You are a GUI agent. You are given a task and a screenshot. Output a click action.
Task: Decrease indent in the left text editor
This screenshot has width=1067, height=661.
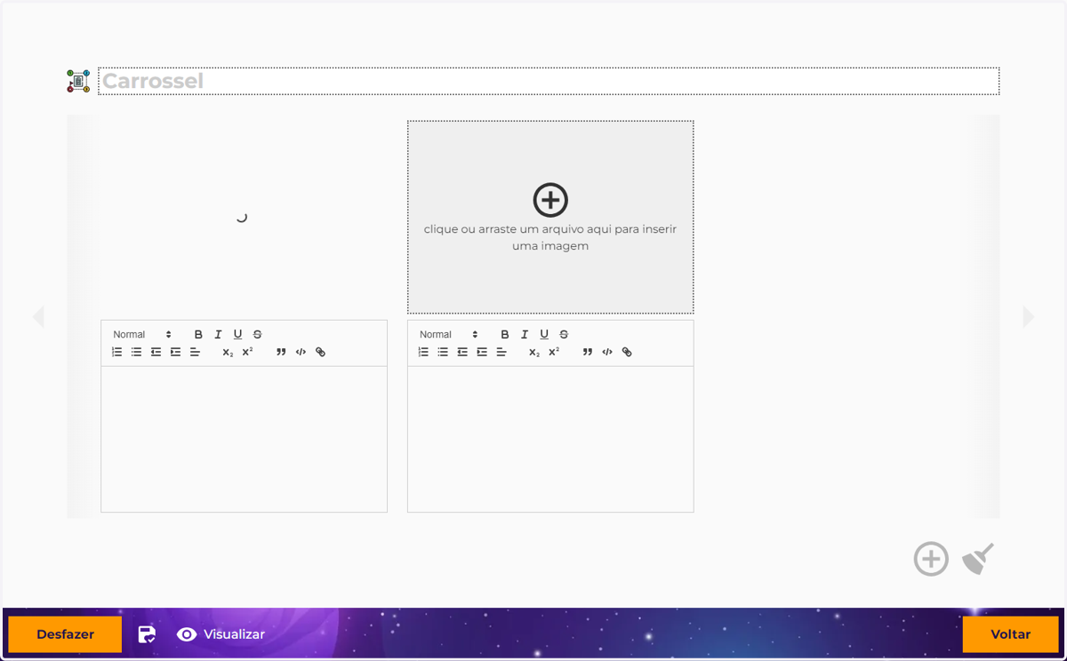pos(156,352)
